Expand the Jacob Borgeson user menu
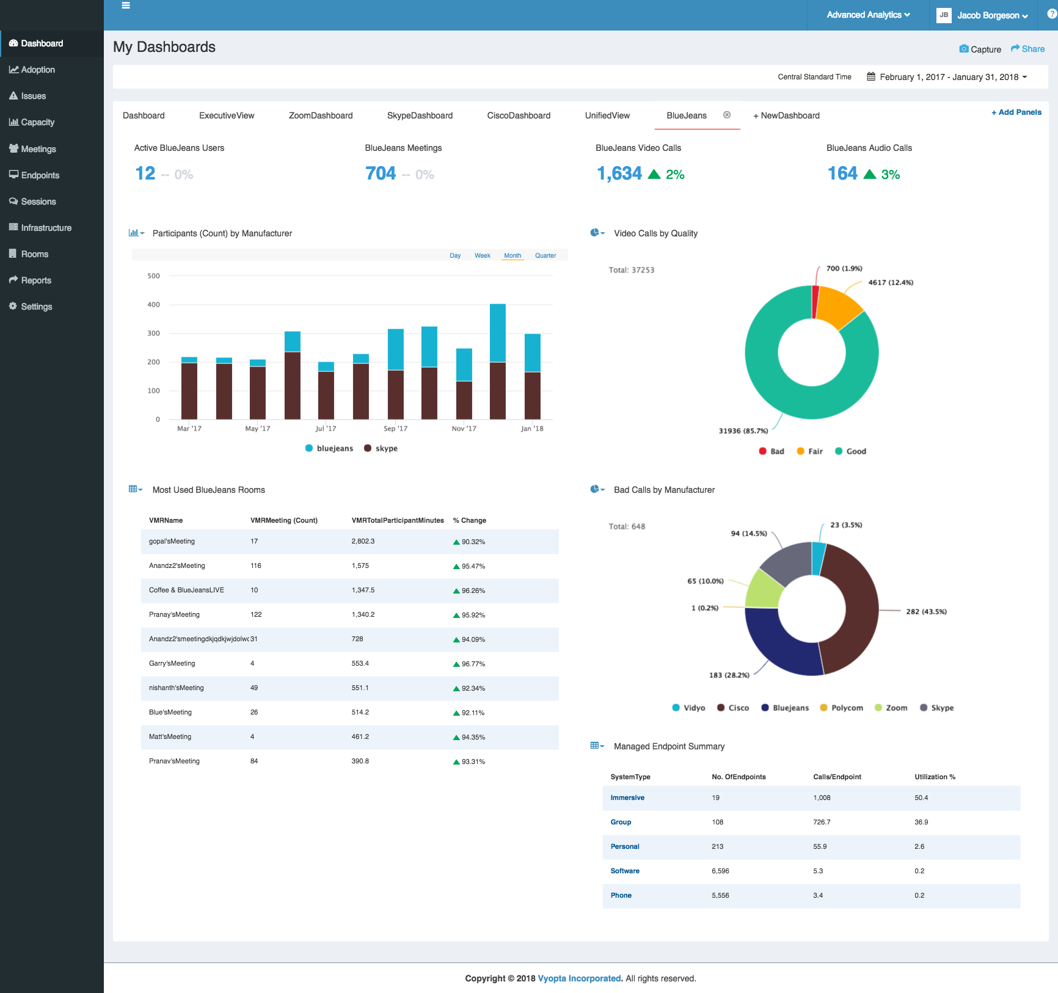1058x993 pixels. pyautogui.click(x=992, y=15)
